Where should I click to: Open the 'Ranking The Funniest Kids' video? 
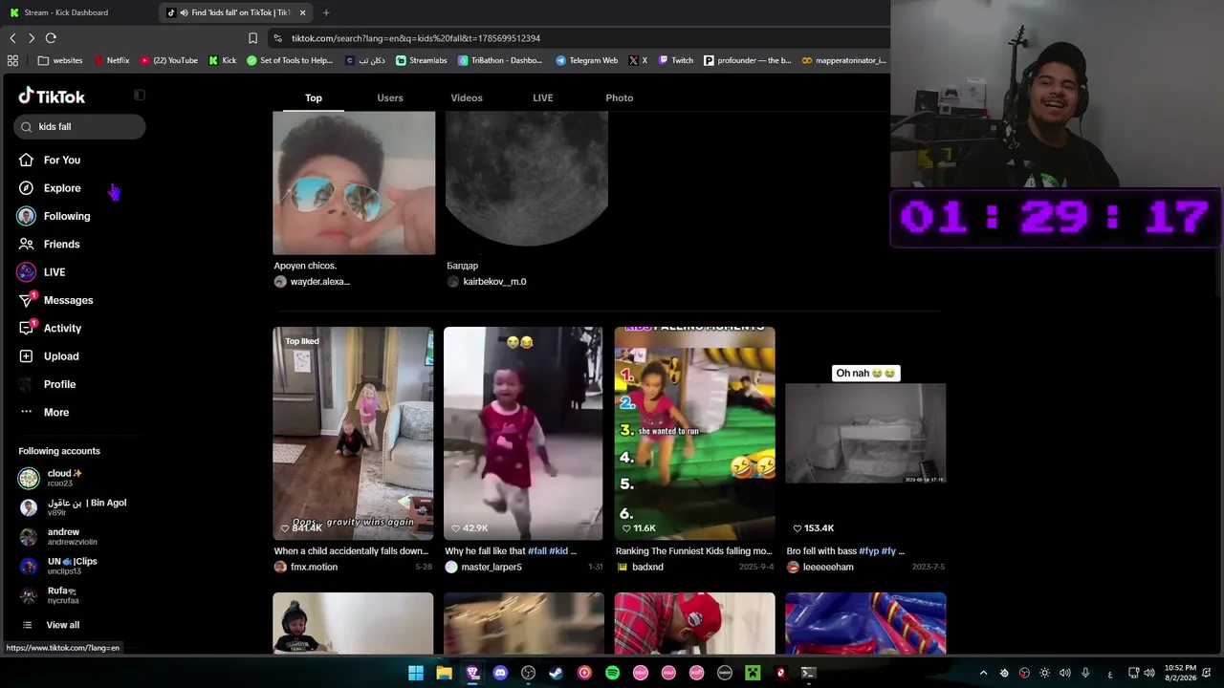(x=694, y=434)
